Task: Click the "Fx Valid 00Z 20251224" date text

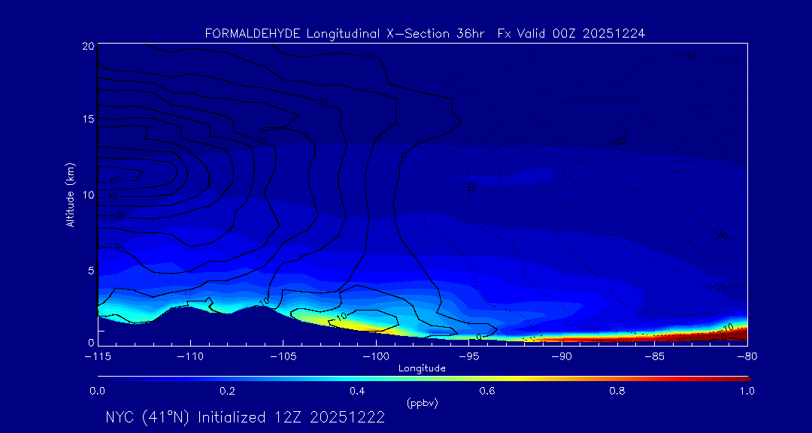Action: tap(571, 34)
